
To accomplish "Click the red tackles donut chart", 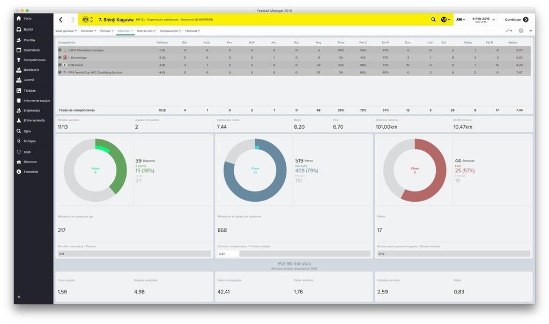I will 414,170.
